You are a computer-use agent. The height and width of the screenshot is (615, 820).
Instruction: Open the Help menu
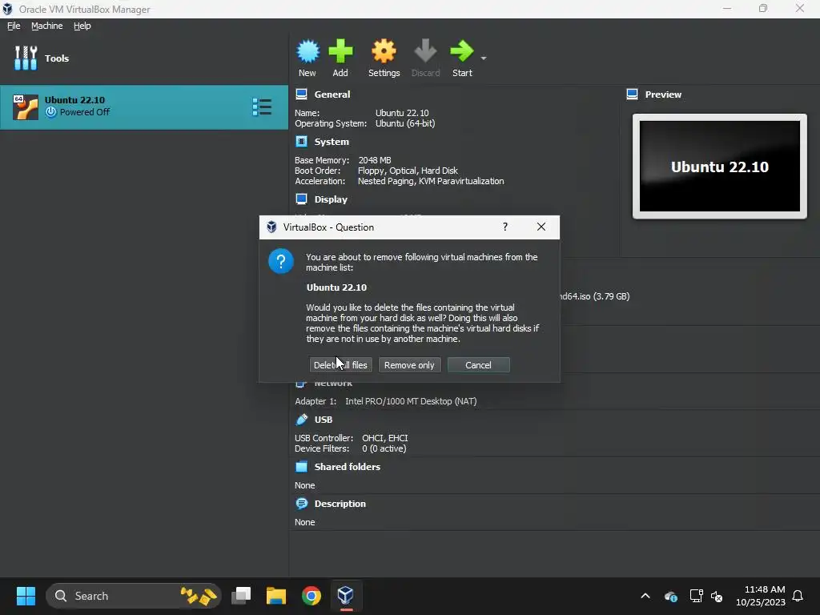82,26
